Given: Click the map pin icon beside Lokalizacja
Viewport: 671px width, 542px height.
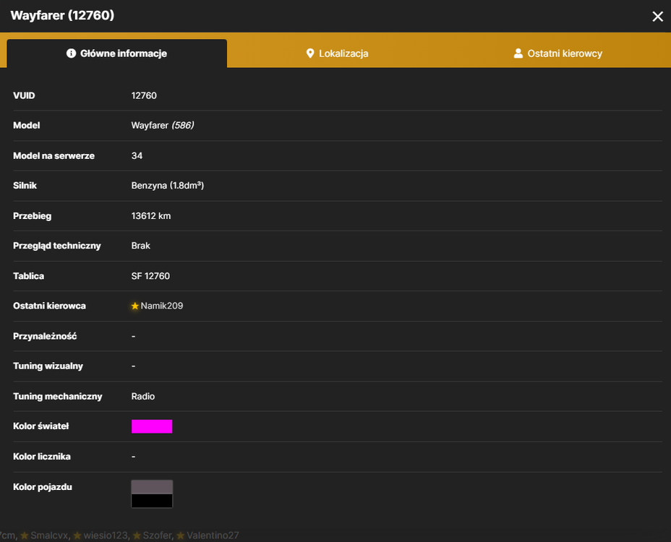Looking at the screenshot, I should [310, 53].
